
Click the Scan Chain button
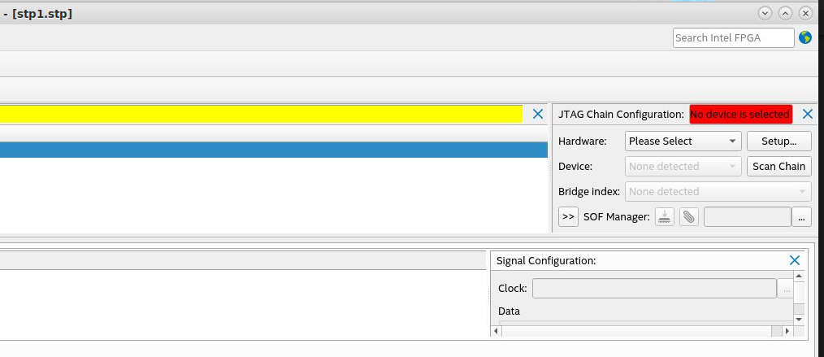(x=778, y=166)
